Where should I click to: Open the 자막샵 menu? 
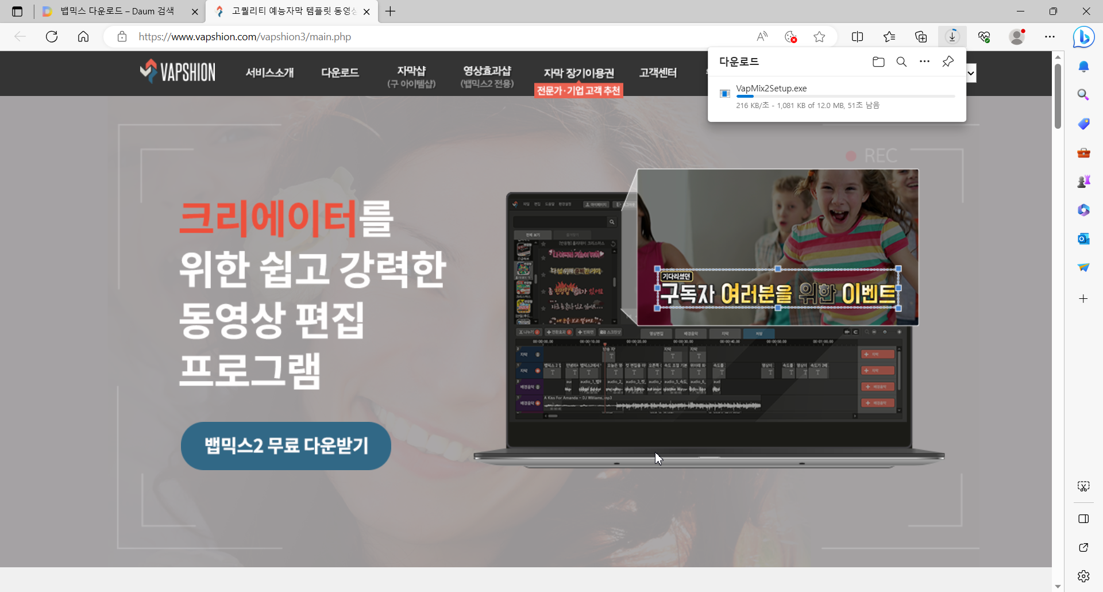pyautogui.click(x=411, y=76)
